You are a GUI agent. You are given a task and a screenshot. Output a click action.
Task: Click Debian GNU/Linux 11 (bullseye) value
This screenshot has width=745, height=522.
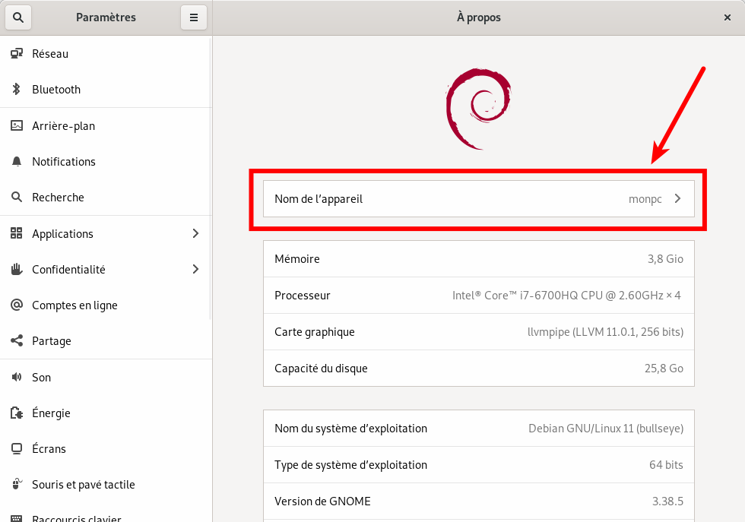606,429
